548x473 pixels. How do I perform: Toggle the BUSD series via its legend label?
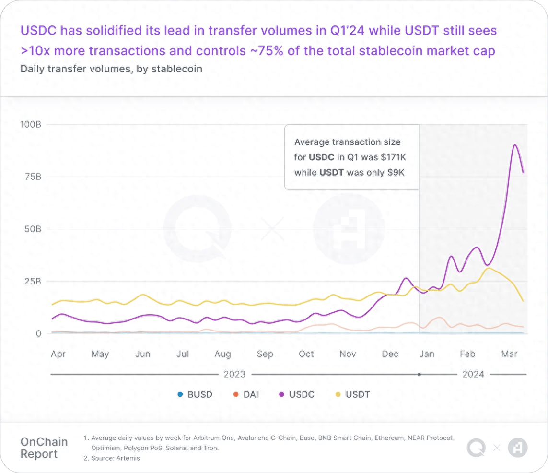coord(200,395)
